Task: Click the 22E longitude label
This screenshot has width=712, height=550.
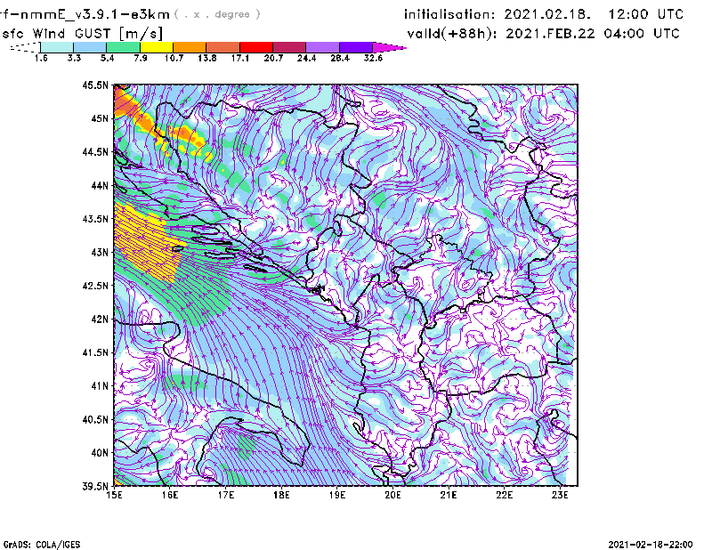Action: coord(504,495)
